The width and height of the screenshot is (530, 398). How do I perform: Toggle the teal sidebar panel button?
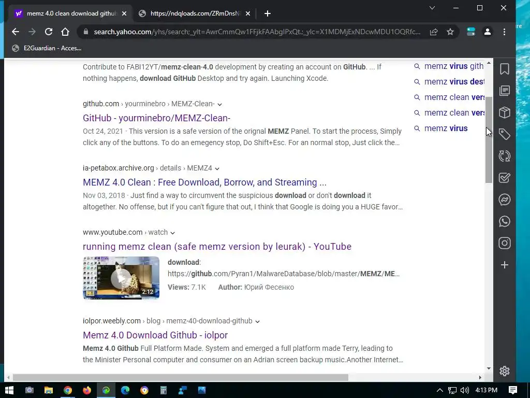(x=471, y=32)
